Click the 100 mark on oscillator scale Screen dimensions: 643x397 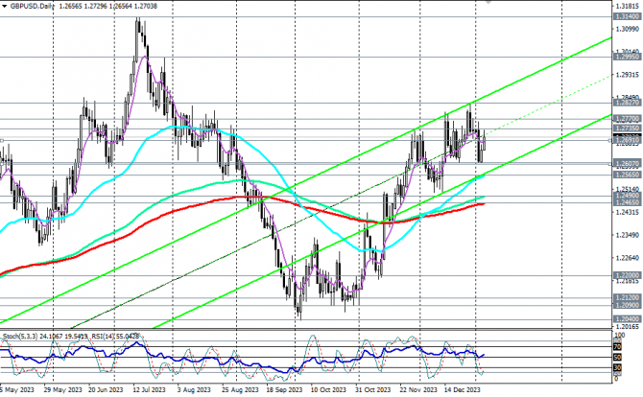[x=620, y=336]
